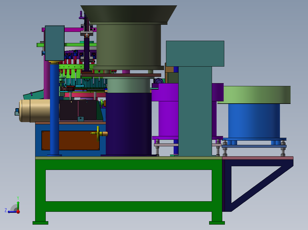The width and height of the screenshot is (308, 230).
Task: Select the right green foot pad of the frame
Action: click(217, 223)
